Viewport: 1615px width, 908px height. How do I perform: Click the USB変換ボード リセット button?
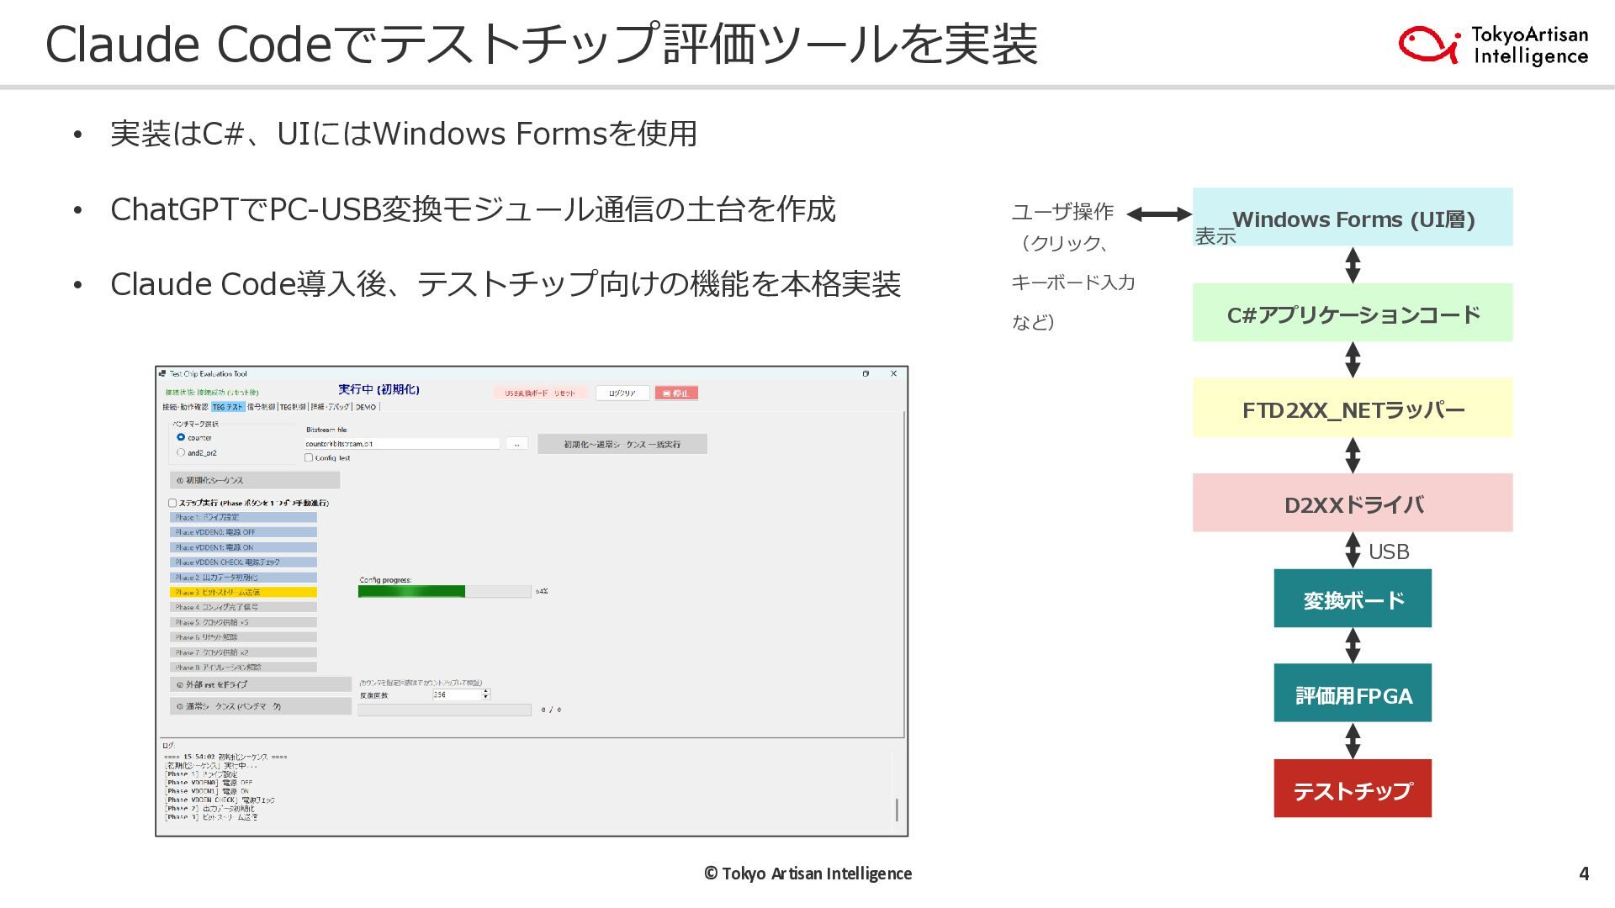point(540,393)
